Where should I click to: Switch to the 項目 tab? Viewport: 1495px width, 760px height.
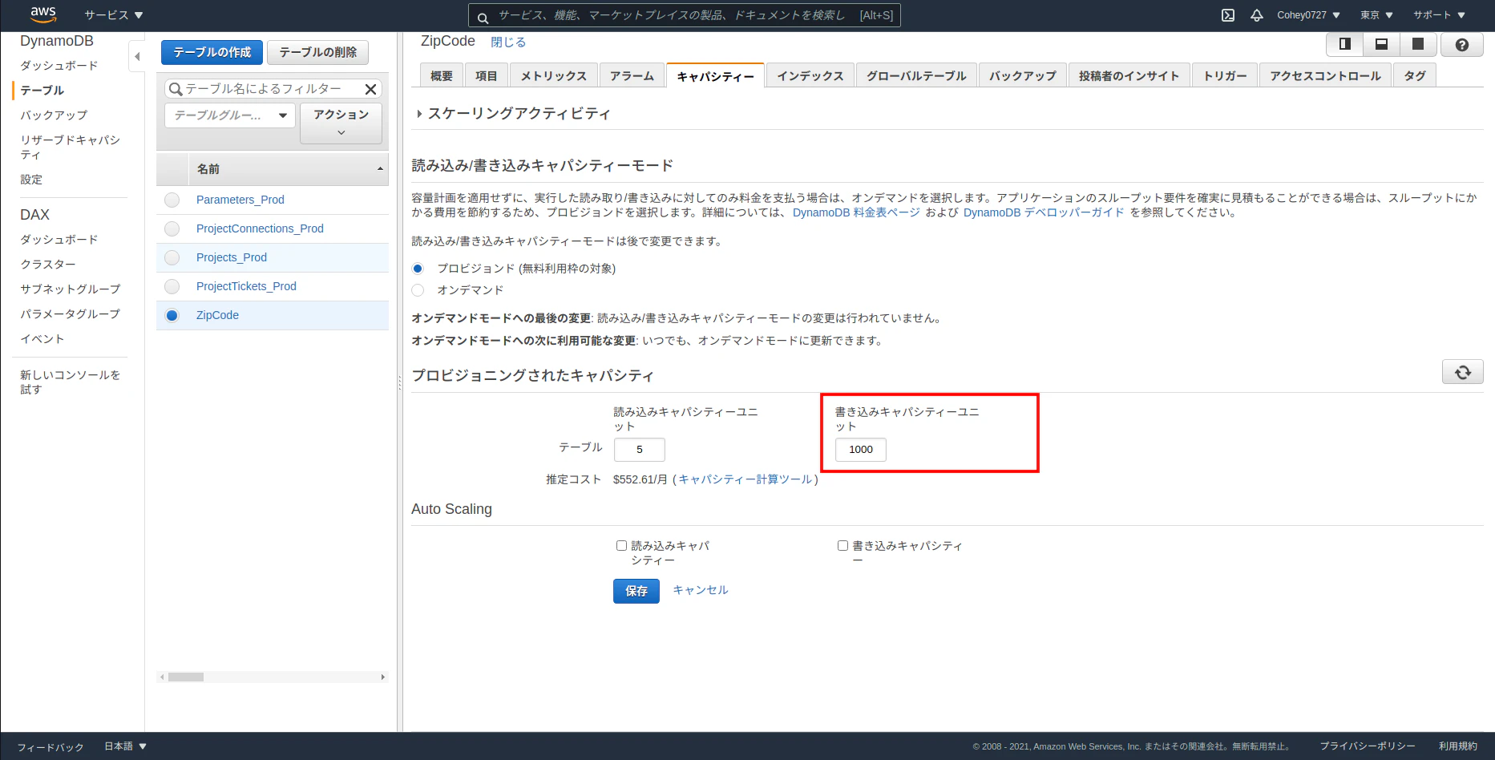(x=487, y=76)
